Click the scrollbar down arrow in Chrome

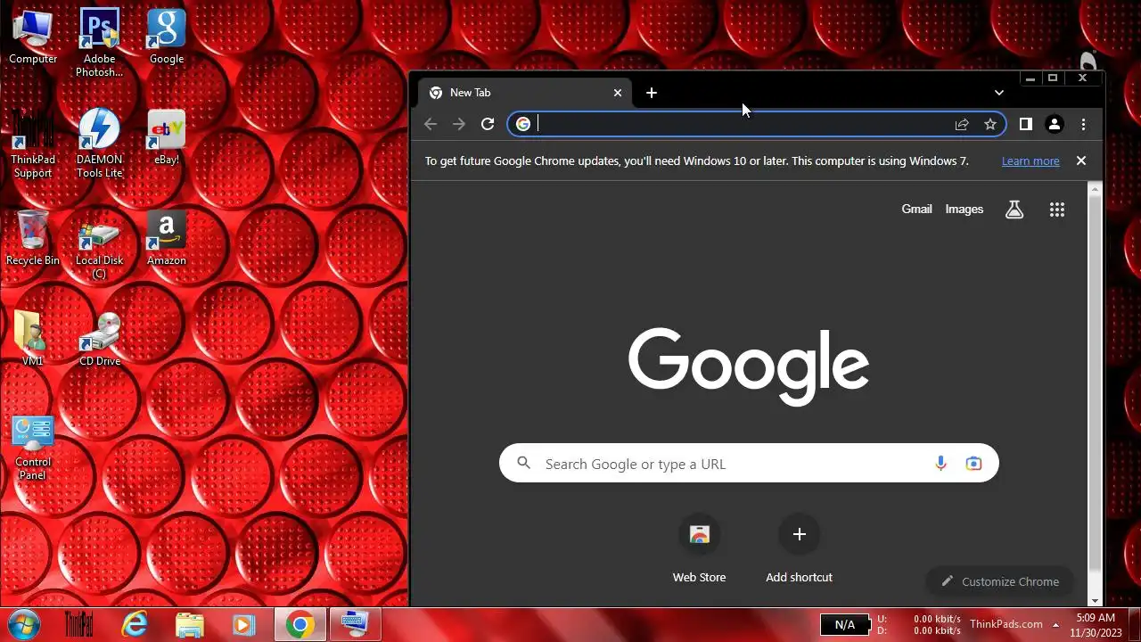click(x=1096, y=601)
